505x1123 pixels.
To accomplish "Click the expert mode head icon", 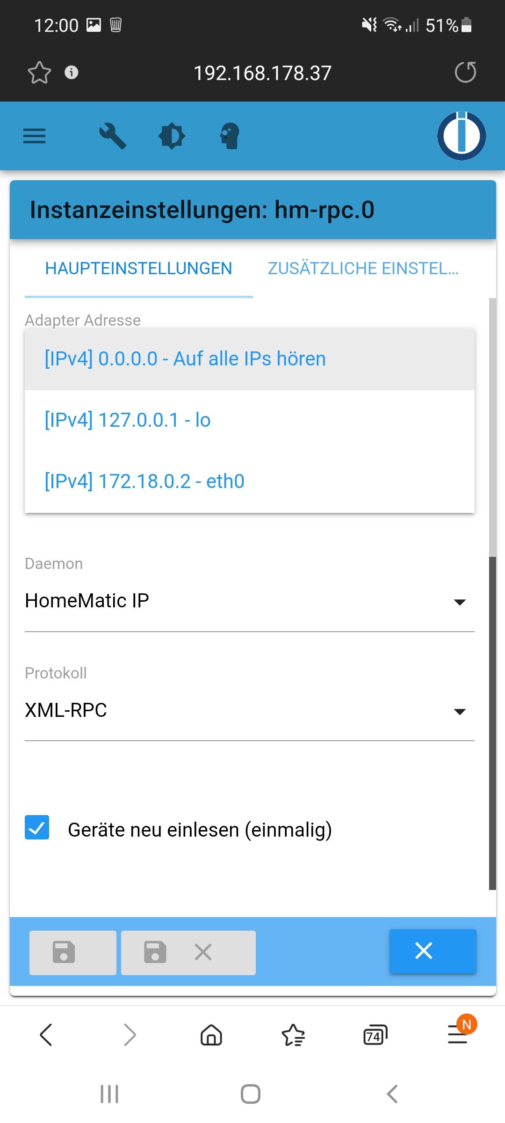I will [230, 136].
